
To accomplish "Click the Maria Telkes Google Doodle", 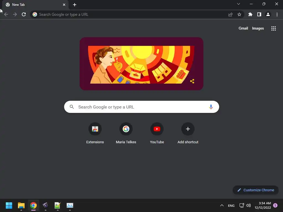I will [141, 64].
